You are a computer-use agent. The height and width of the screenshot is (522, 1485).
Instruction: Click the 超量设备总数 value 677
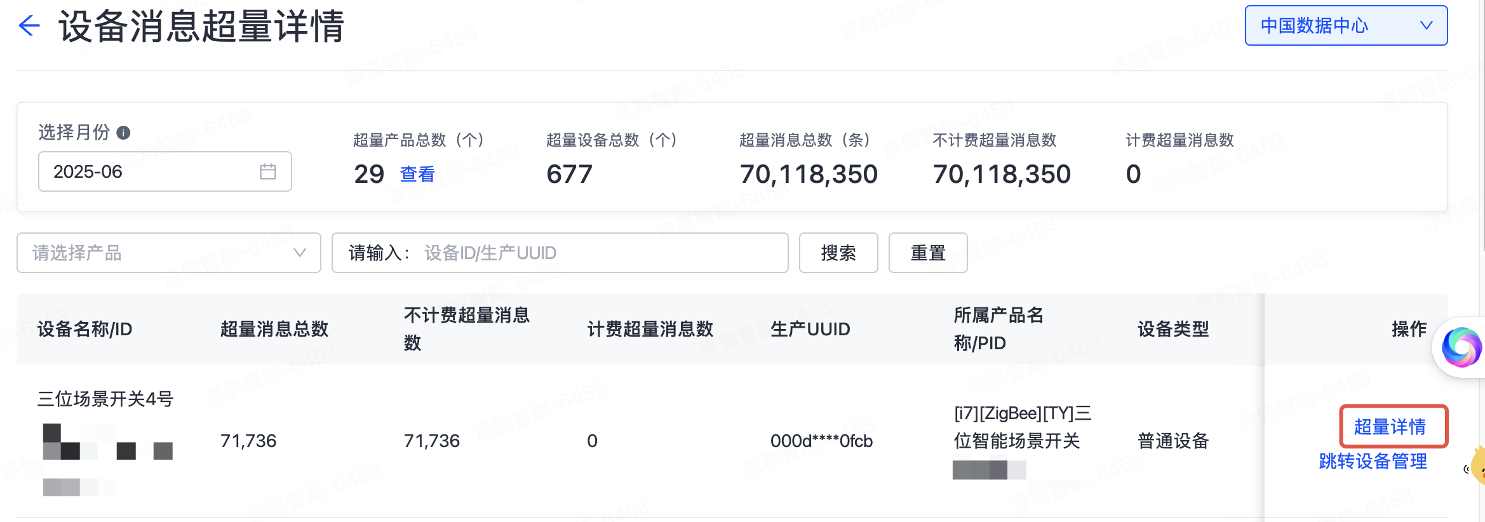click(570, 174)
